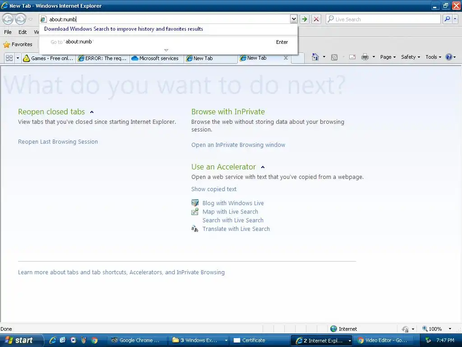Click the Live Search input box
The width and height of the screenshot is (462, 347).
click(x=383, y=19)
